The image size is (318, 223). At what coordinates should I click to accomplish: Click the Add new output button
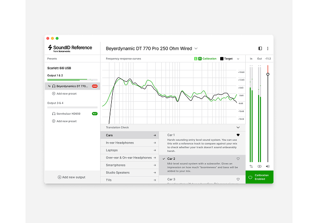(71, 177)
